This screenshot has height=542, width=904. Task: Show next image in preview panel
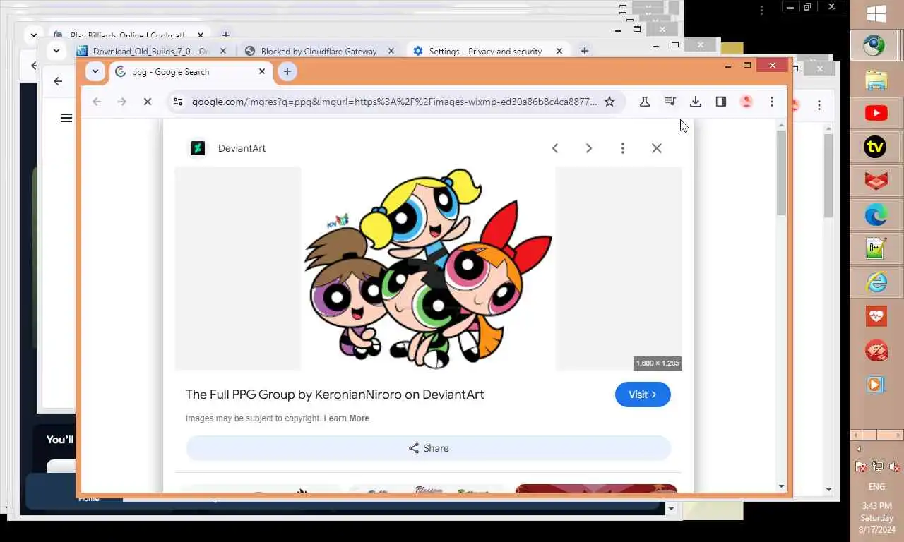point(589,148)
